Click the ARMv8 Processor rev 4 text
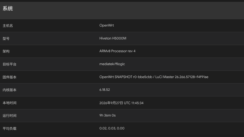 [117, 51]
